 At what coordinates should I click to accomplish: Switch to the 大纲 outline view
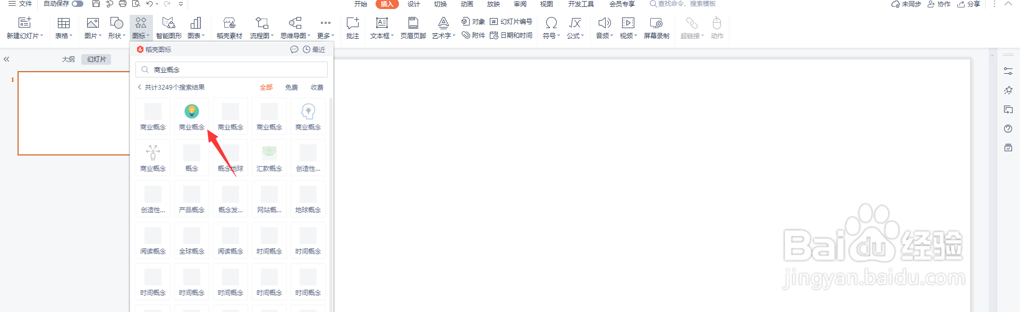(x=69, y=59)
